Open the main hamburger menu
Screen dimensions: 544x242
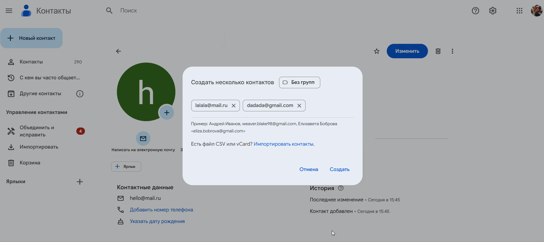pyautogui.click(x=9, y=11)
